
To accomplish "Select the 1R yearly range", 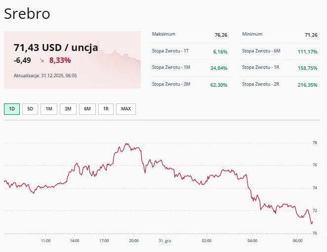I will point(106,109).
